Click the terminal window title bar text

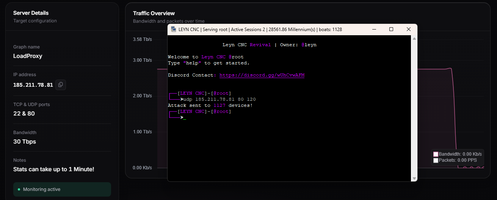(x=260, y=29)
